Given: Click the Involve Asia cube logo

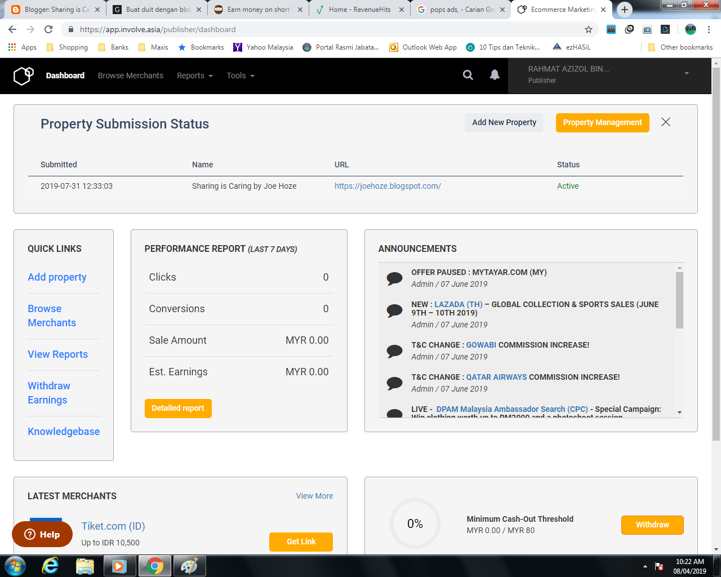Looking at the screenshot, I should click(x=23, y=76).
